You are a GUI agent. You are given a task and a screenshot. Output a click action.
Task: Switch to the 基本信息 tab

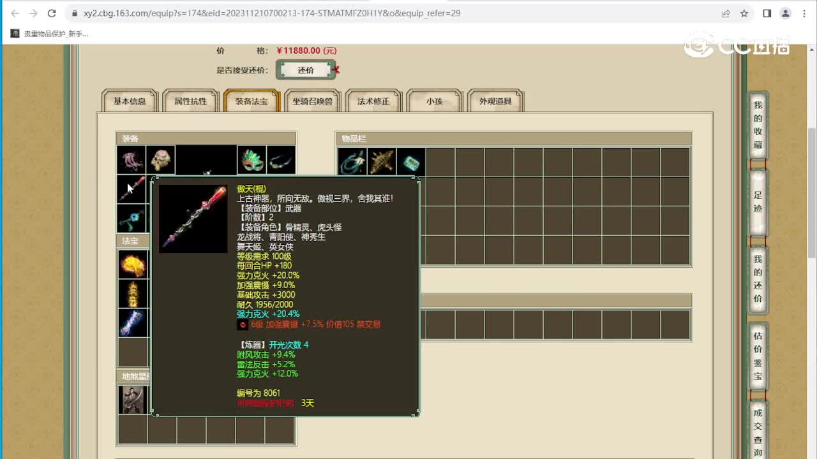click(130, 101)
